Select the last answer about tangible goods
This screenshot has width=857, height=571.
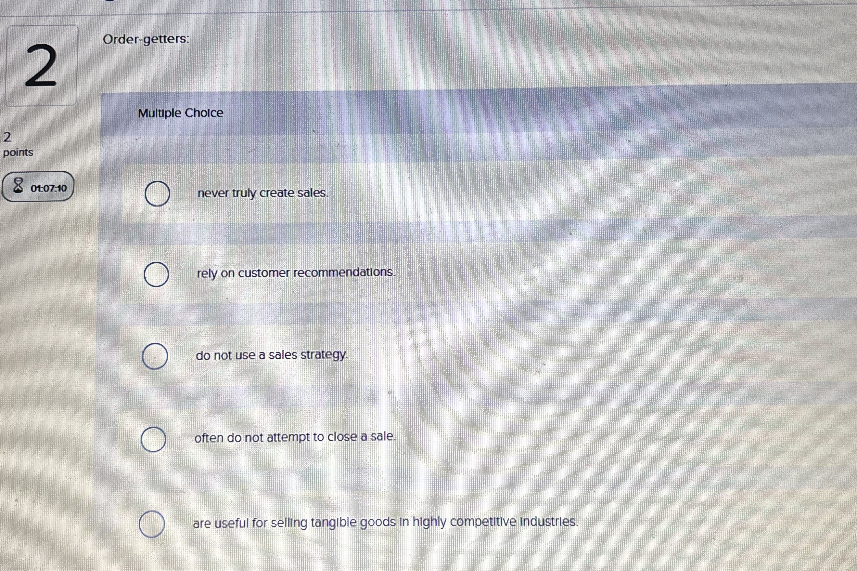click(x=152, y=523)
